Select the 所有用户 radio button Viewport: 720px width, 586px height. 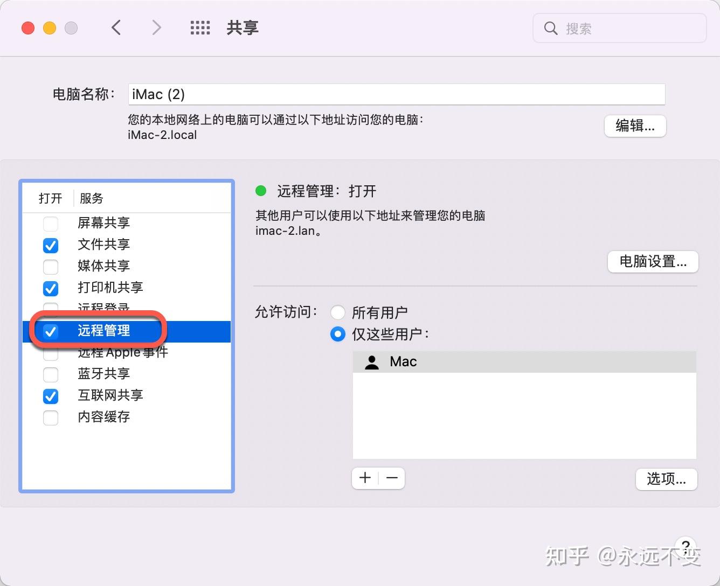coord(337,312)
